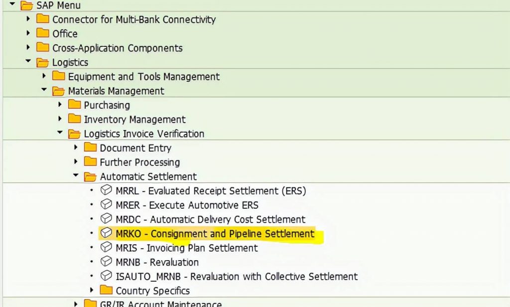
Task: Click Country Specifics folder icon
Action: tap(106, 290)
